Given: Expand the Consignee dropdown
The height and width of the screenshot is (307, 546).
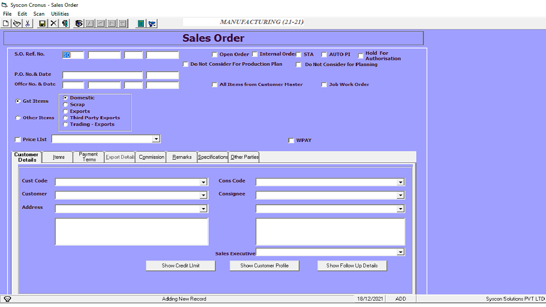Looking at the screenshot, I should (x=401, y=195).
